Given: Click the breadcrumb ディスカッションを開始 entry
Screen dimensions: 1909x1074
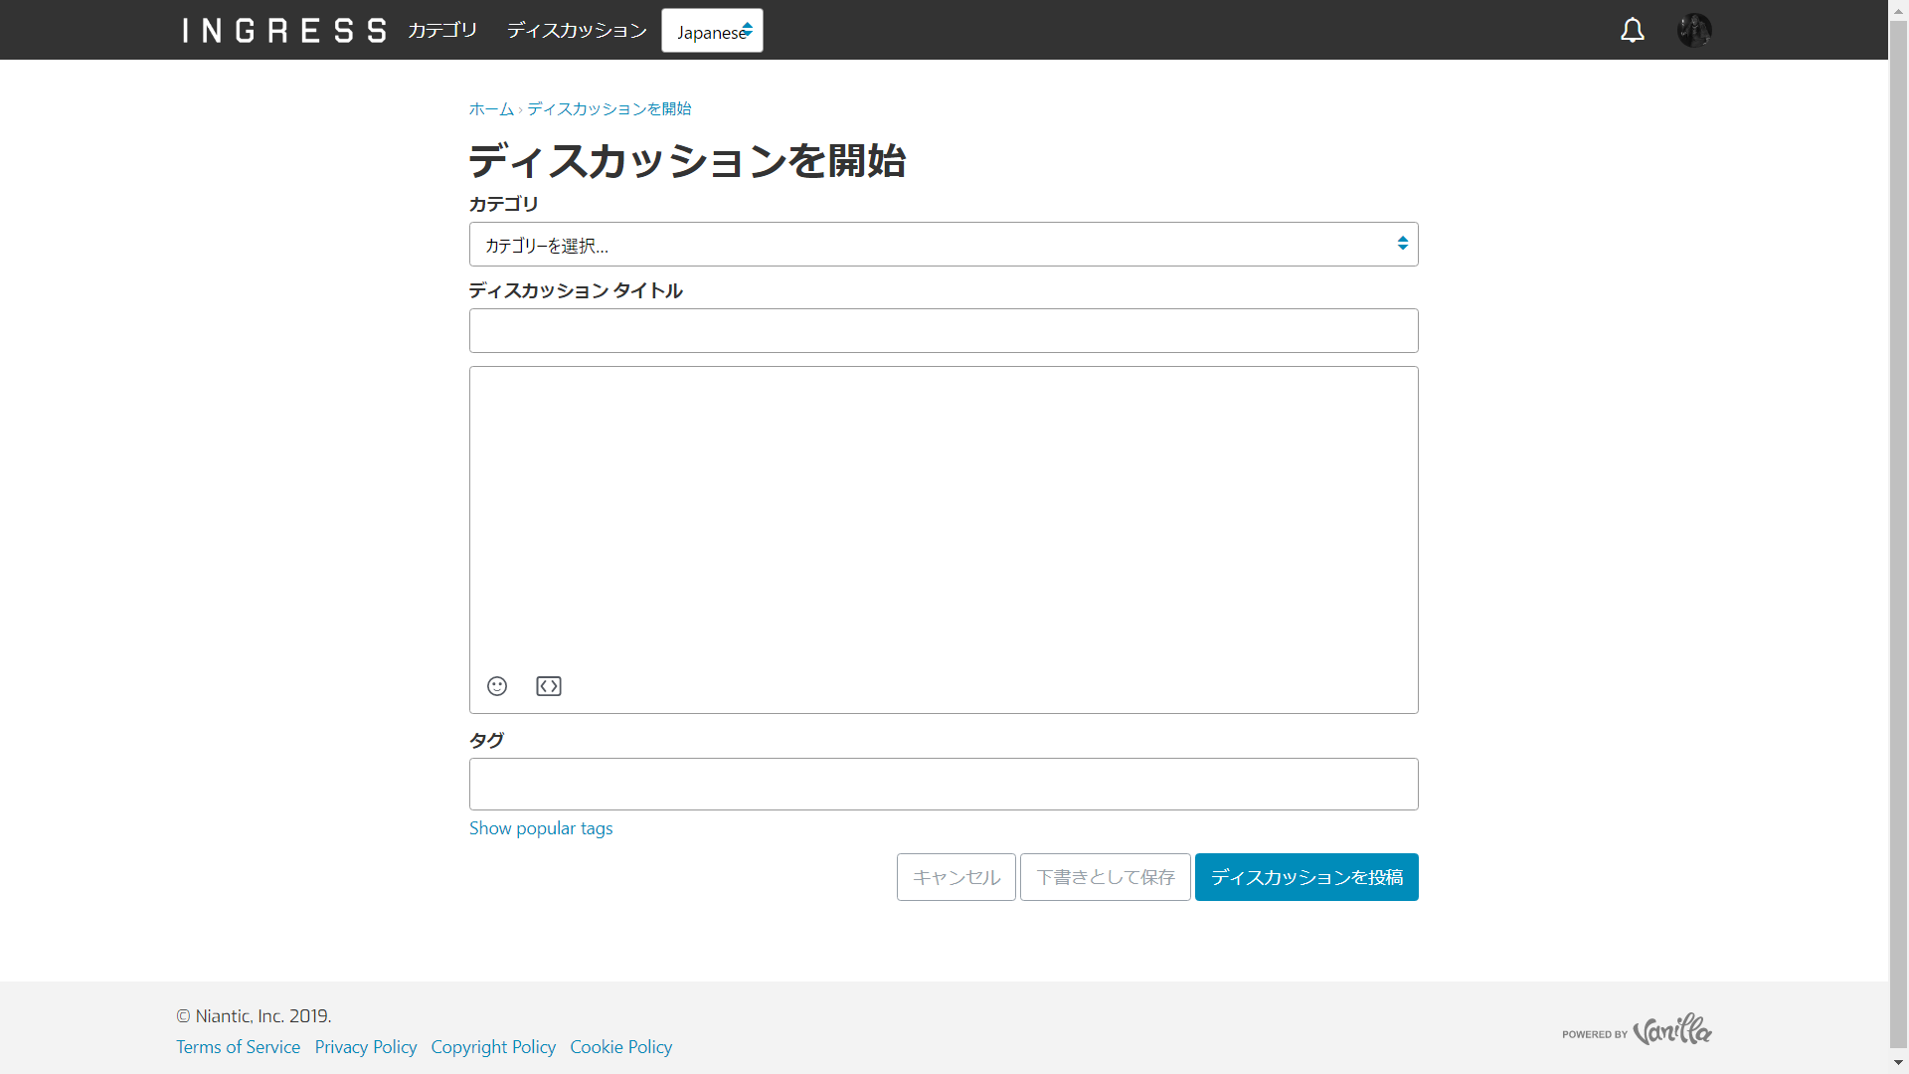Looking at the screenshot, I should point(607,108).
